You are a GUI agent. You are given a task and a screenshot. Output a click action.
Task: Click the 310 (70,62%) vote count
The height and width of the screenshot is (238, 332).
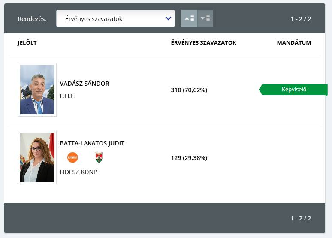[x=189, y=90]
